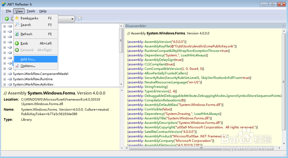This screenshot has height=158, width=288.
Task: Click the AllowPartiallyTrustedCallers attribute line
Action: pyautogui.click(x=158, y=73)
